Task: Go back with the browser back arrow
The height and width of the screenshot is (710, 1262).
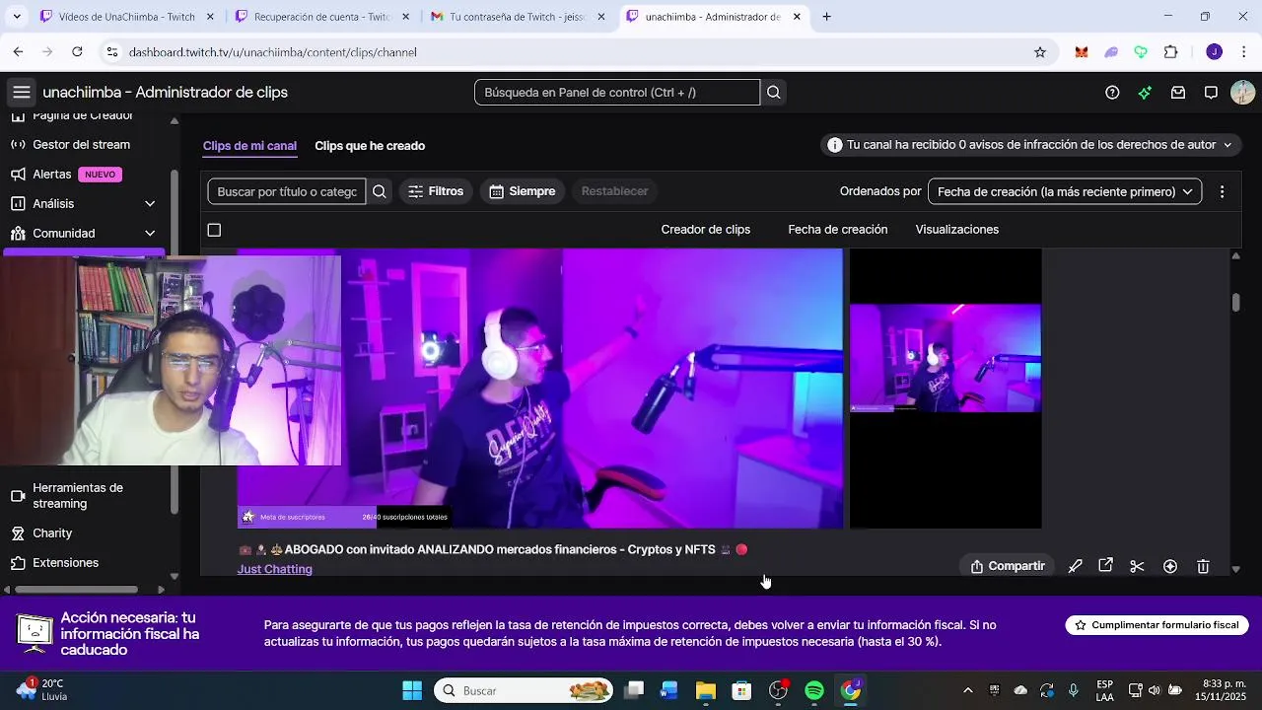Action: click(19, 52)
